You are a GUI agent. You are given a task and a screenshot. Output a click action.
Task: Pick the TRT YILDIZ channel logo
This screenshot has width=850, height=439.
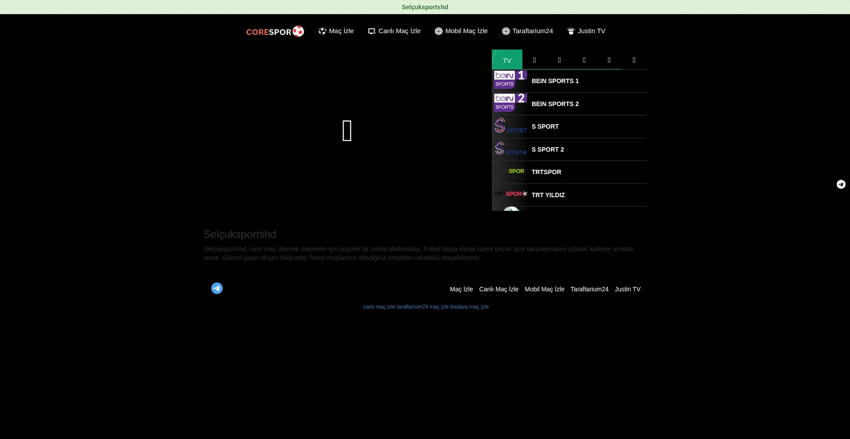[510, 195]
